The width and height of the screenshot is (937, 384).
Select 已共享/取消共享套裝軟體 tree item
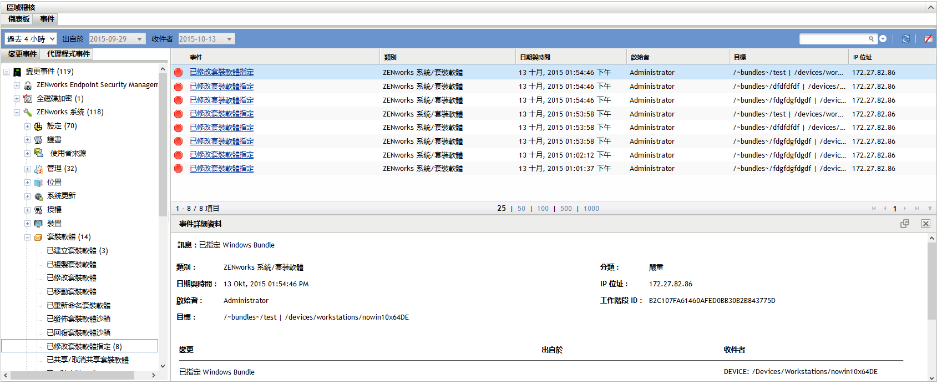point(88,360)
